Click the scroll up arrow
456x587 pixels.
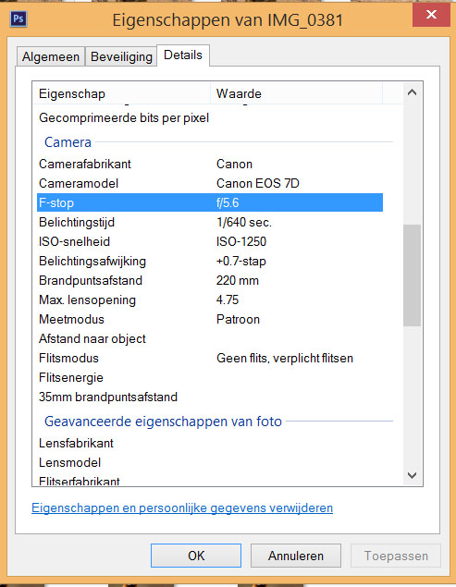pos(412,92)
